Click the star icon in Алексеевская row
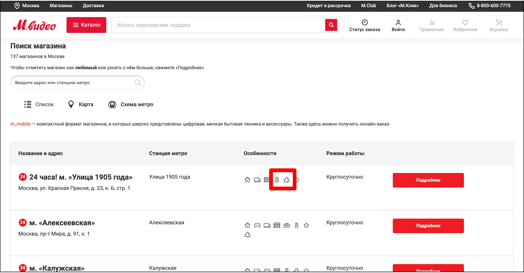524x273 pixels. pos(306,225)
